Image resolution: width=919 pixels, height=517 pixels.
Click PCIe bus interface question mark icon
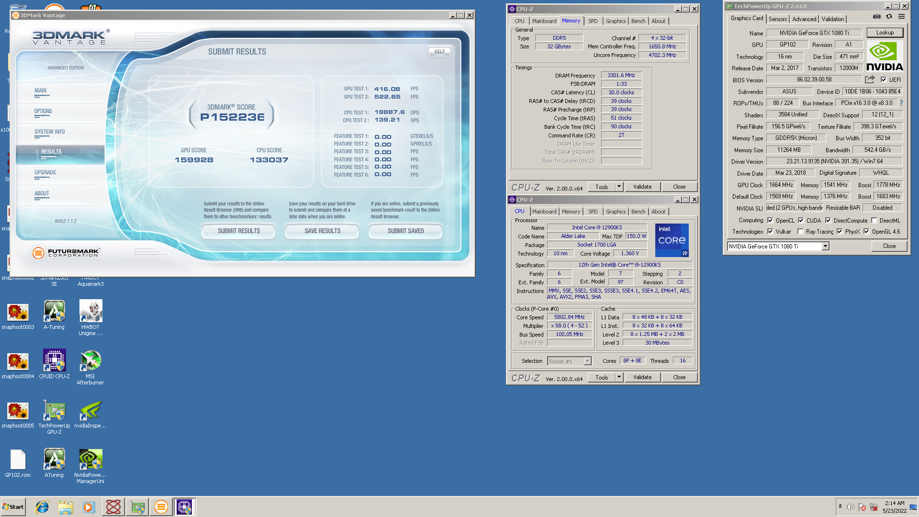coord(901,103)
